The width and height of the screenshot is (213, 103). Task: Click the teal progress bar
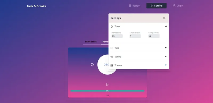coord(107,91)
